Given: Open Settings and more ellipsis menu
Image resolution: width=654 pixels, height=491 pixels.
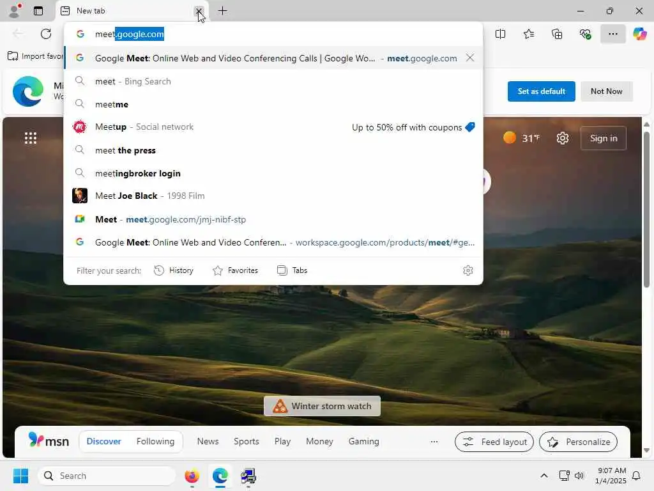Looking at the screenshot, I should (612, 34).
